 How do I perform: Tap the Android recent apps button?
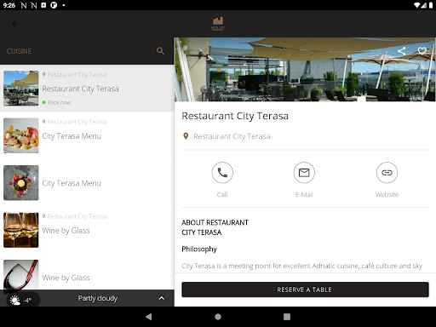click(x=287, y=317)
